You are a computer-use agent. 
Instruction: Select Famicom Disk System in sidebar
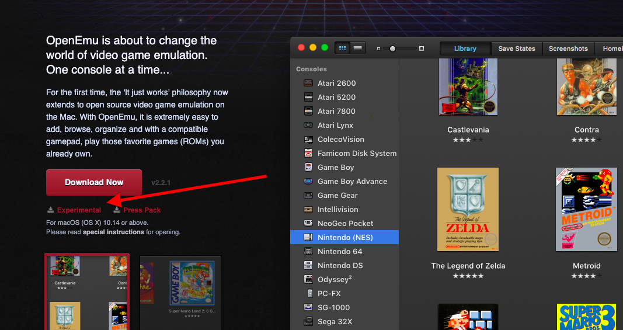[x=344, y=153]
